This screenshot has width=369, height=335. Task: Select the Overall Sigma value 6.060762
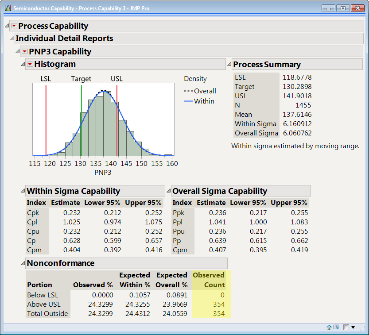point(297,133)
